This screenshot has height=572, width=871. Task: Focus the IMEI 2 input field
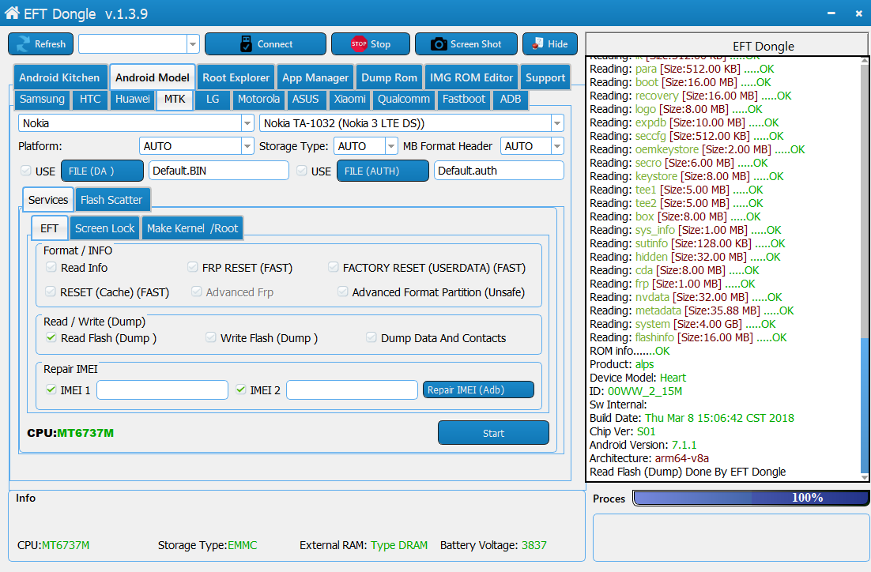click(x=353, y=389)
